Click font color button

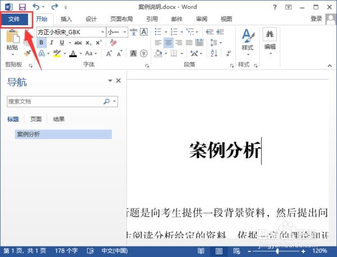(73, 53)
